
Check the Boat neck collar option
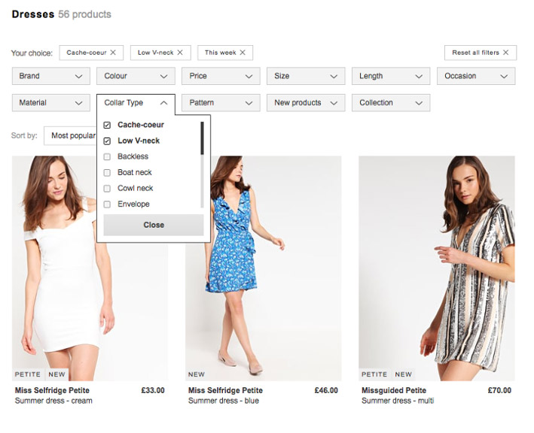click(x=107, y=173)
